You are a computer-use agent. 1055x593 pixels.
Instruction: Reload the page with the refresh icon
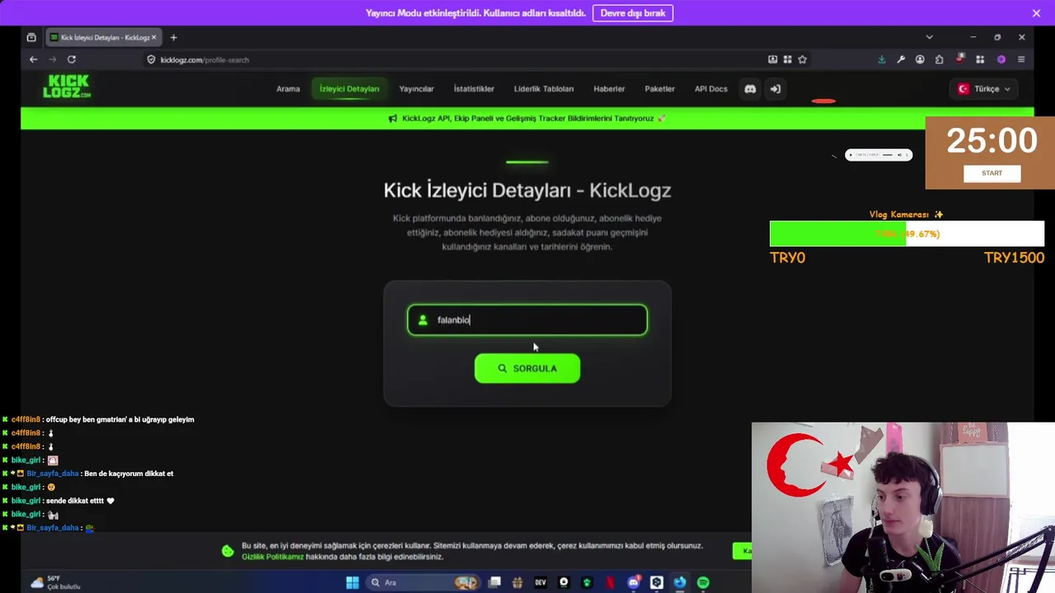[72, 59]
